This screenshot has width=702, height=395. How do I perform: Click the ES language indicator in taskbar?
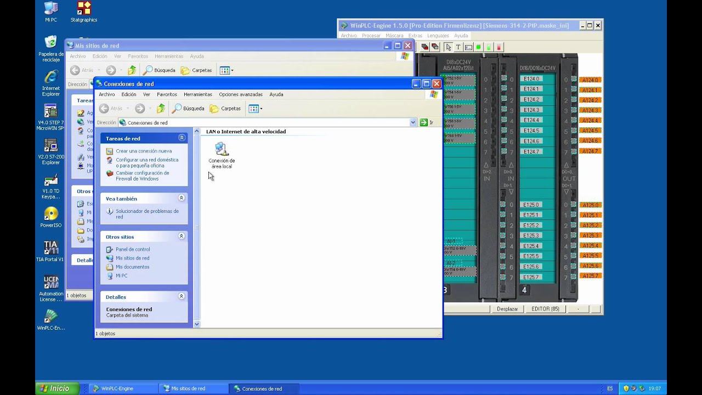[610, 388]
